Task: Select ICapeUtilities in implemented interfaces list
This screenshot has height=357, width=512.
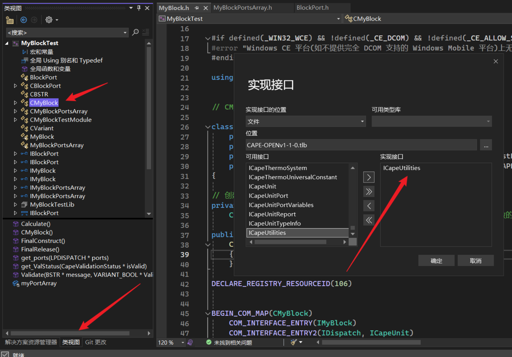Action: tap(402, 168)
